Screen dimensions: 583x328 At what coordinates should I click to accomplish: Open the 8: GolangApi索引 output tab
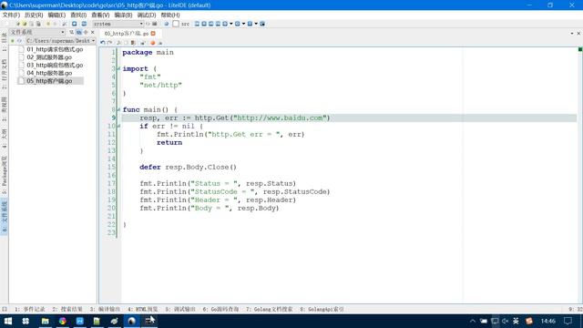pyautogui.click(x=322, y=309)
